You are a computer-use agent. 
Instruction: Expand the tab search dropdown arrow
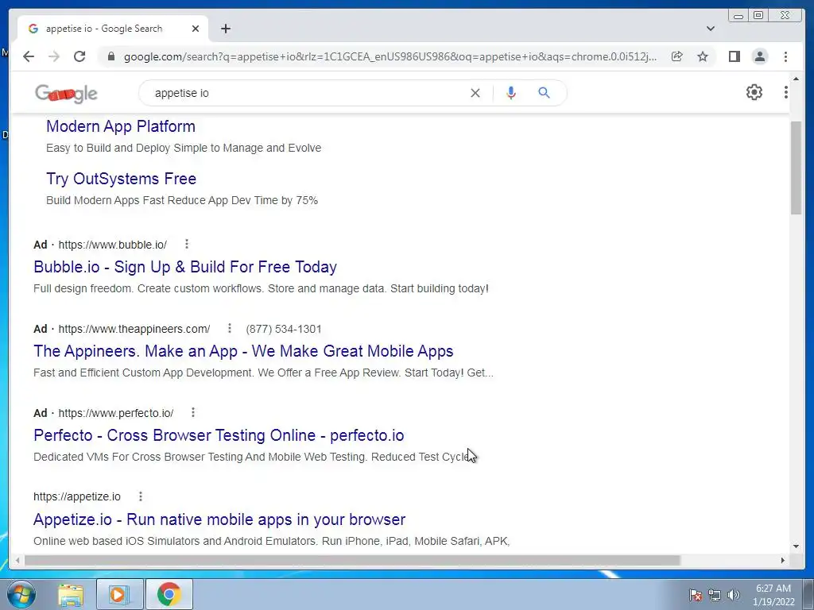coord(711,29)
